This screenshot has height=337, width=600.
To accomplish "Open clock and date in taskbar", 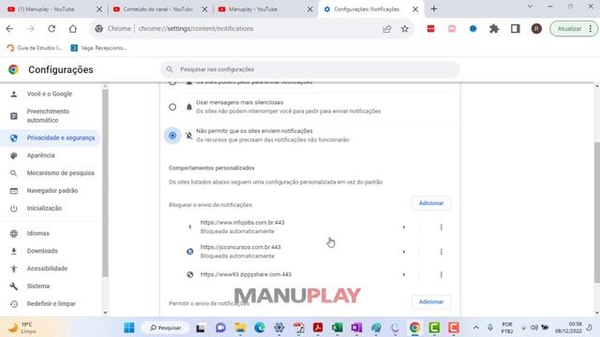I will pos(568,328).
